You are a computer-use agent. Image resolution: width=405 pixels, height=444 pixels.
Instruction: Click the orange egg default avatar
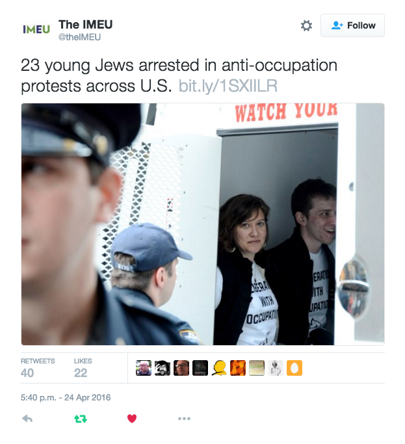tap(294, 368)
